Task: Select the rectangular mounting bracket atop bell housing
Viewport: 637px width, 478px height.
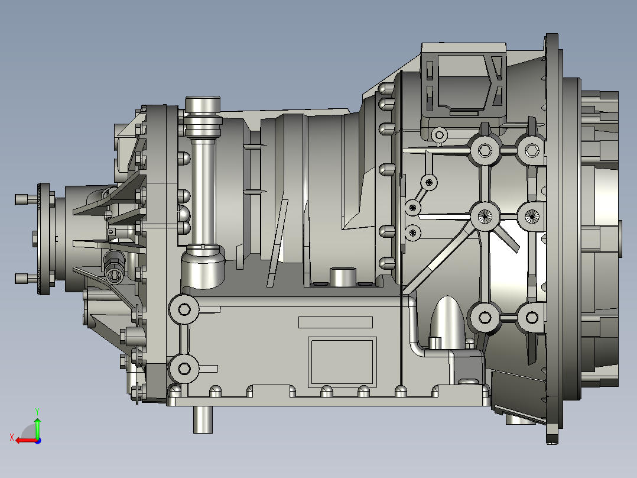Action: point(463,81)
